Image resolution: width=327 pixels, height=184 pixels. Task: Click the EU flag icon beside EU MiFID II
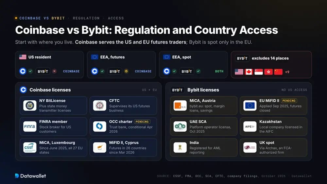click(x=250, y=106)
